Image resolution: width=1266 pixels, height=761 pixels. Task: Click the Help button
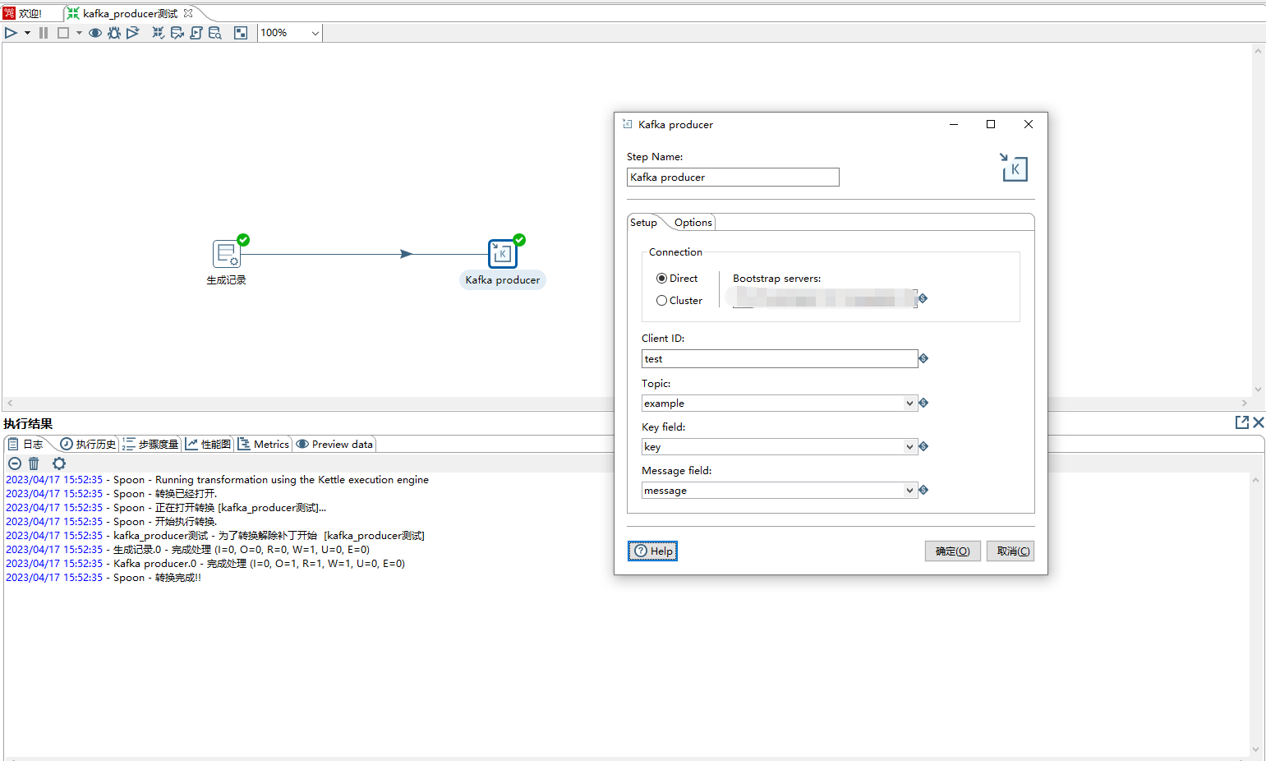pyautogui.click(x=652, y=551)
